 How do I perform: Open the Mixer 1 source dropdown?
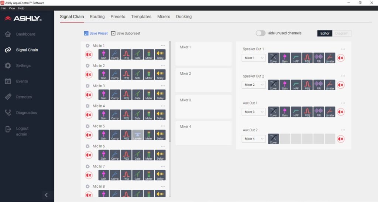tap(254, 58)
